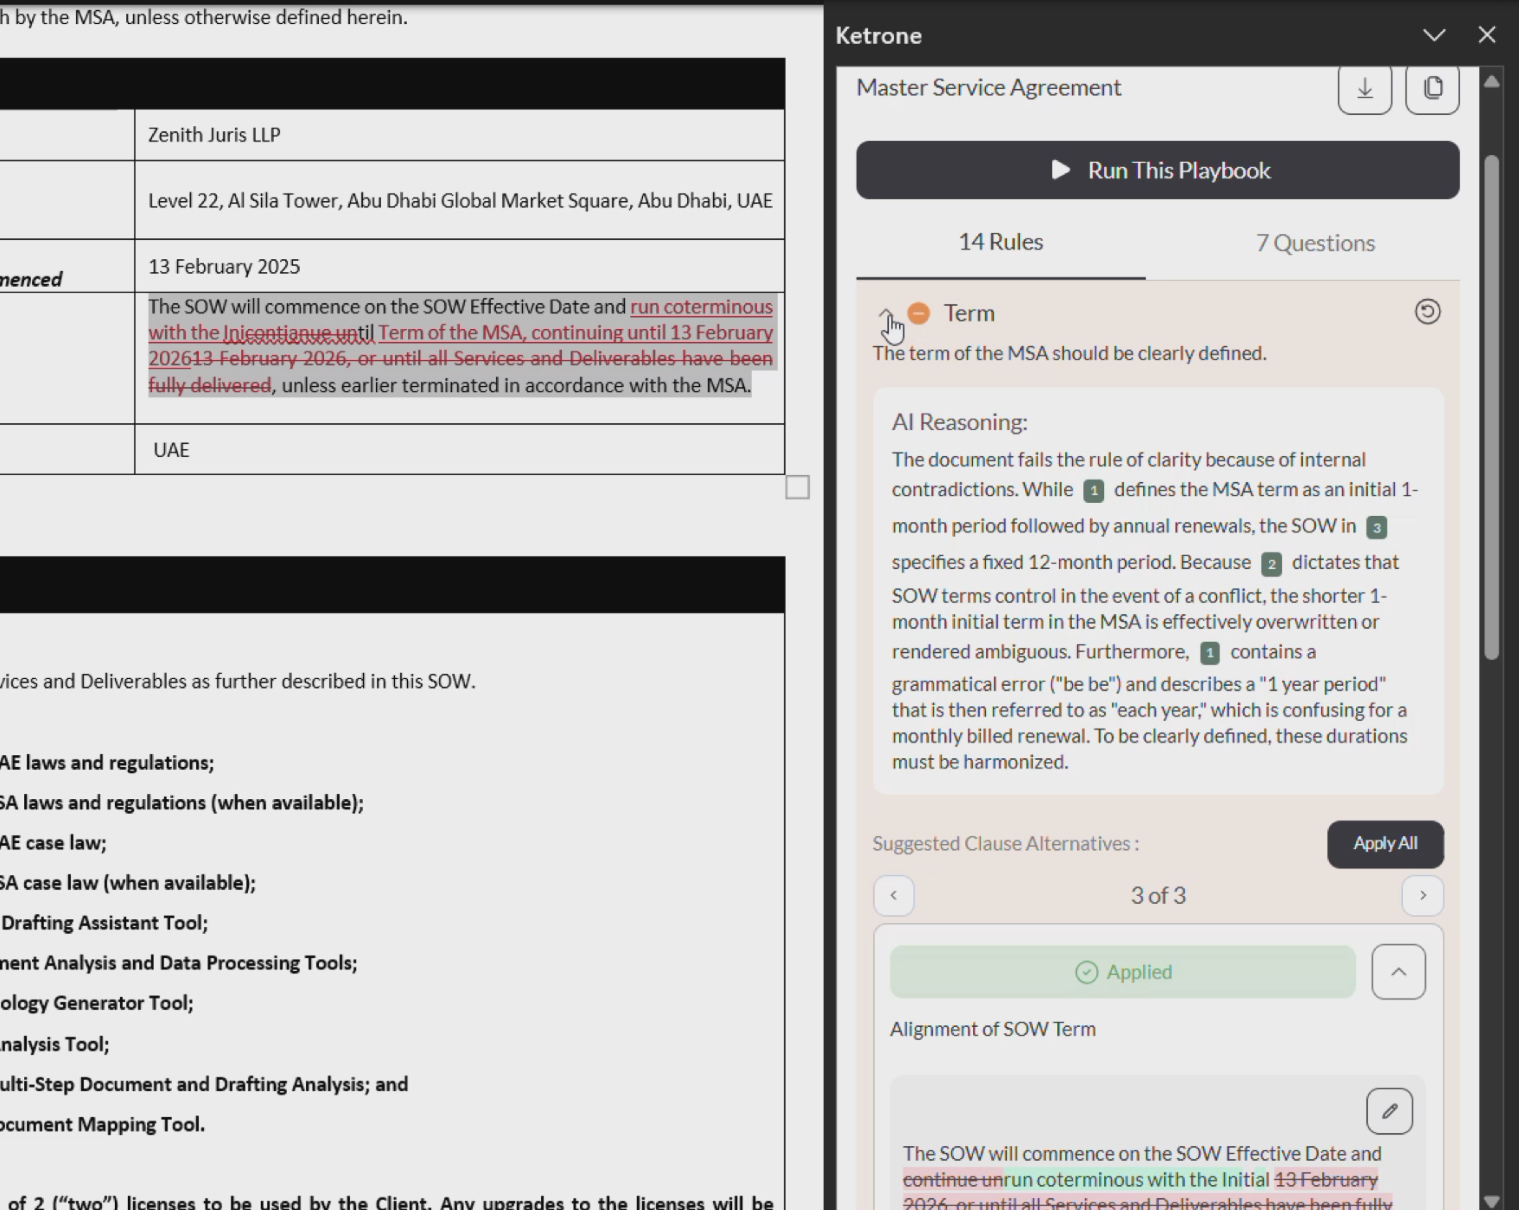This screenshot has height=1210, width=1519.
Task: Click the Ketrone panel scrollbar thumb
Action: pyautogui.click(x=1491, y=407)
